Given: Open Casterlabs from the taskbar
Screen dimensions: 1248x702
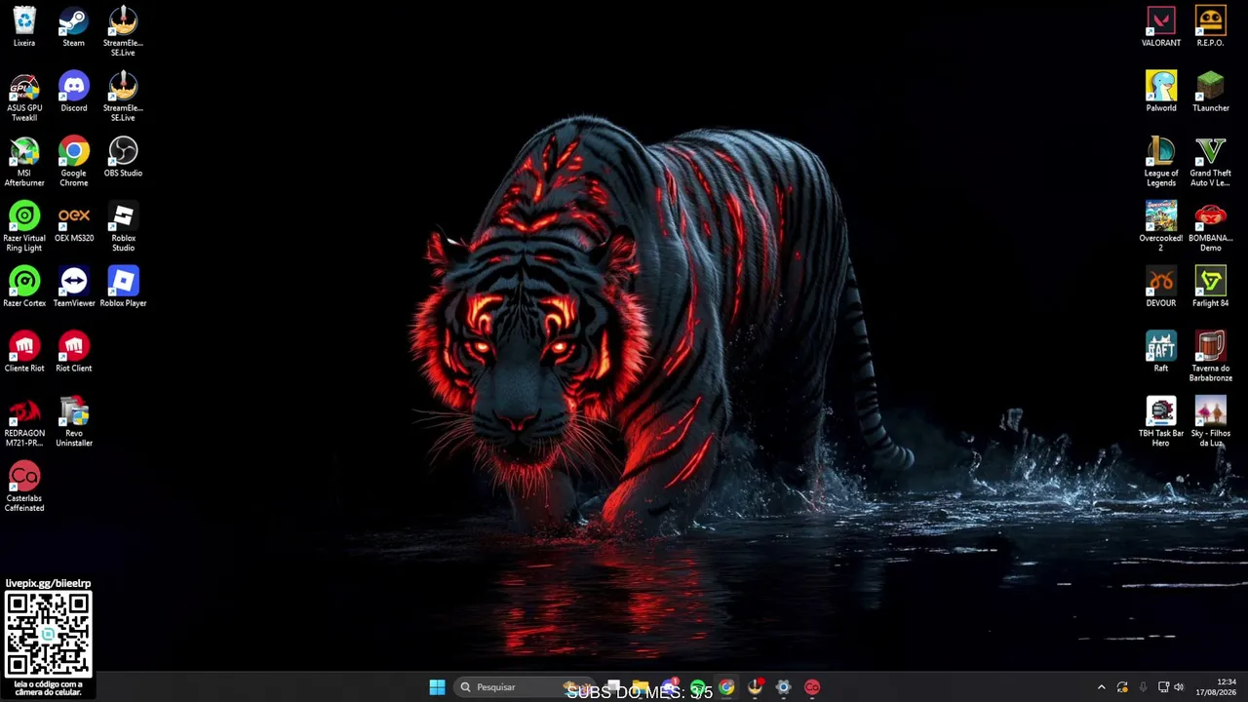Looking at the screenshot, I should pos(812,687).
